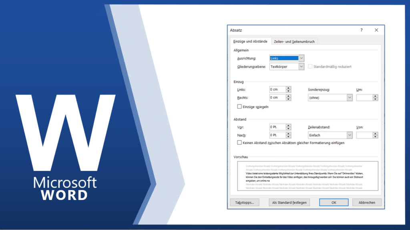
Task: Switch to Zeilen- und Seitenumbruch tab
Action: click(294, 42)
